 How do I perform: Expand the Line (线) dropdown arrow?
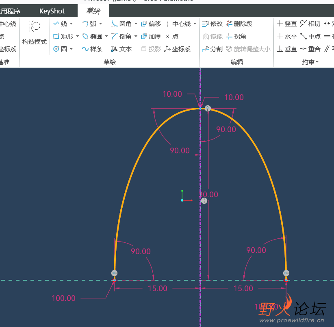[72, 24]
